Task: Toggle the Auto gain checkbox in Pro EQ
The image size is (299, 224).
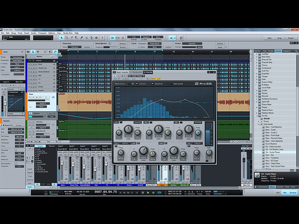Action: coord(207,161)
